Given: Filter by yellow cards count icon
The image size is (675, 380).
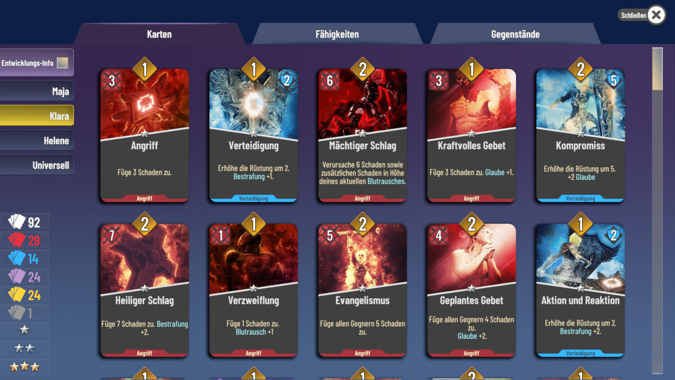Looking at the screenshot, I should (17, 294).
